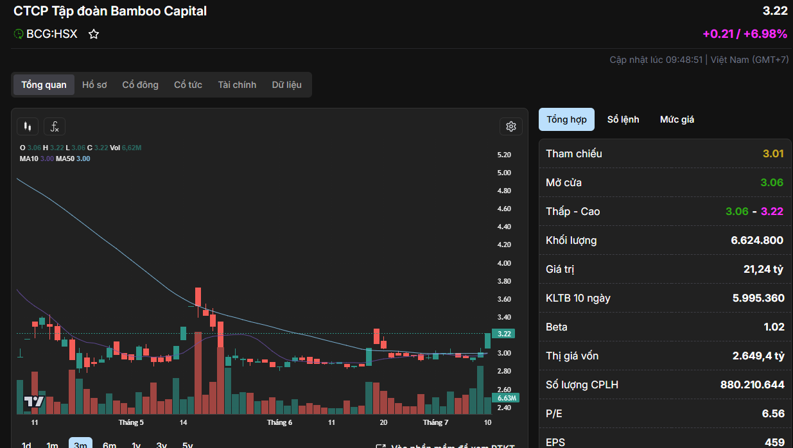
Task: Click the EPS row label
Action: 556,442
